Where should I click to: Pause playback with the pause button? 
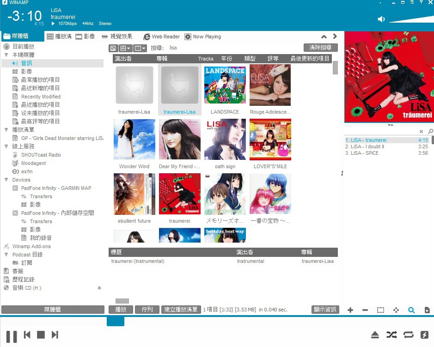12,336
